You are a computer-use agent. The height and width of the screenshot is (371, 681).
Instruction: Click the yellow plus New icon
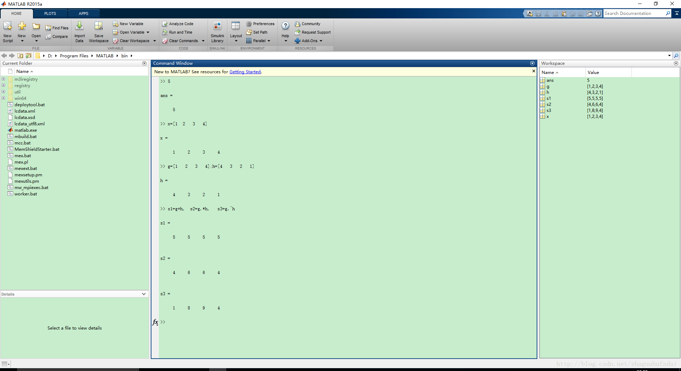(22, 26)
